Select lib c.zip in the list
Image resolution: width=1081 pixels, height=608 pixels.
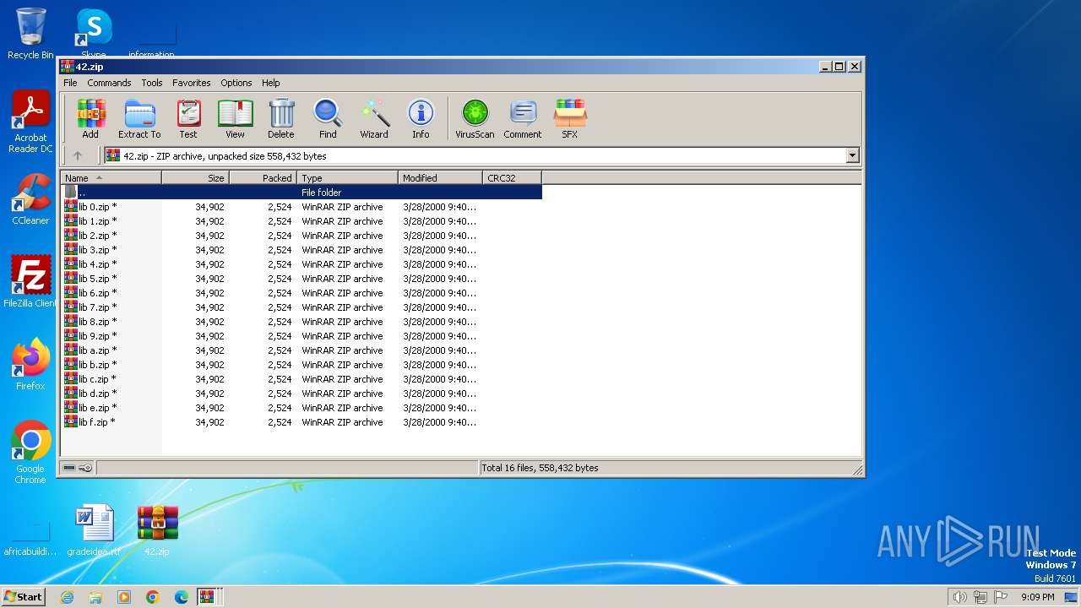[301, 379]
